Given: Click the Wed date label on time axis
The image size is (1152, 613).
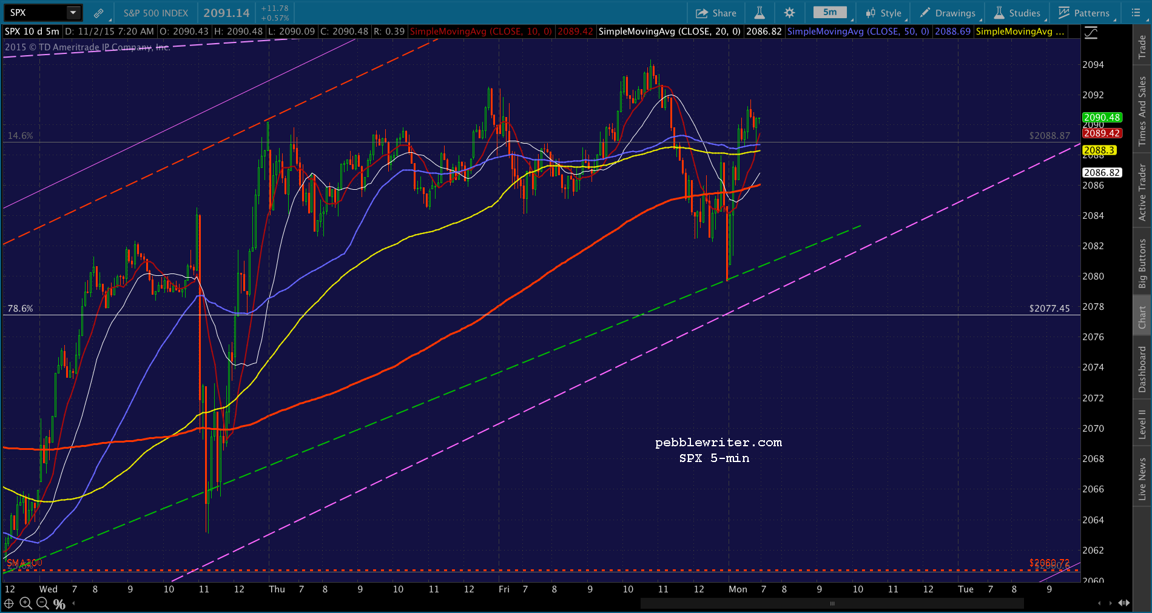Looking at the screenshot, I should point(49,589).
